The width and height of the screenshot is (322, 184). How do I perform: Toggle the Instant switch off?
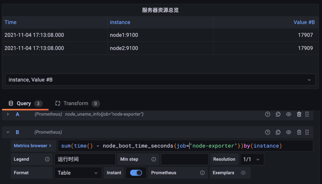(136, 173)
